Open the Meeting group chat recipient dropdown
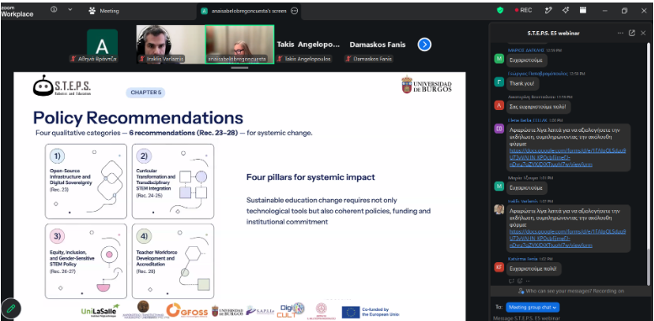Viewport: 654px width, 321px height. click(533, 308)
